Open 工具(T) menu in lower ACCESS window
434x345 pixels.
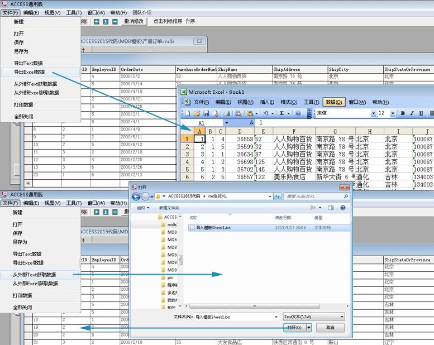(x=74, y=203)
